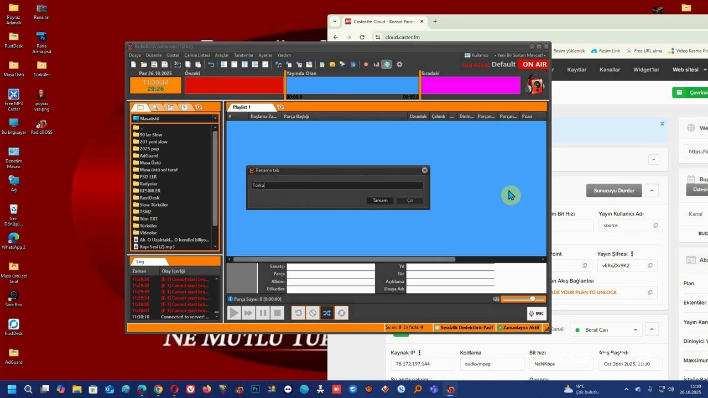The image size is (708, 398).
Task: Open the taskbar search icon
Action: pos(28,389)
